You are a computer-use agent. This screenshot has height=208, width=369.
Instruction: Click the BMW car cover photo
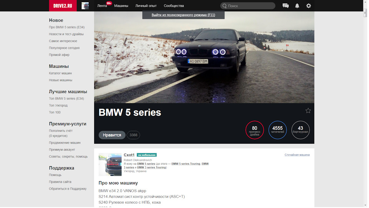tap(204, 57)
